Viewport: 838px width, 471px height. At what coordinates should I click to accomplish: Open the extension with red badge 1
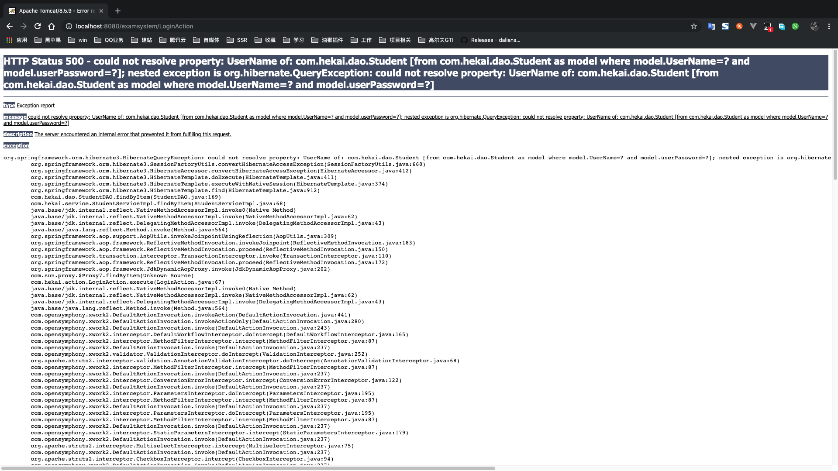click(768, 27)
